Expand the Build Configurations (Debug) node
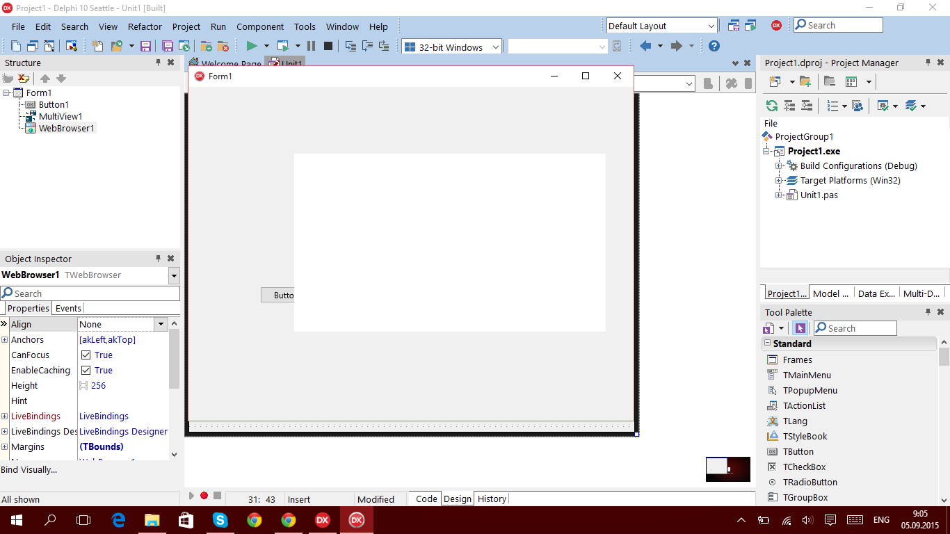Image resolution: width=950 pixels, height=534 pixels. 779,165
